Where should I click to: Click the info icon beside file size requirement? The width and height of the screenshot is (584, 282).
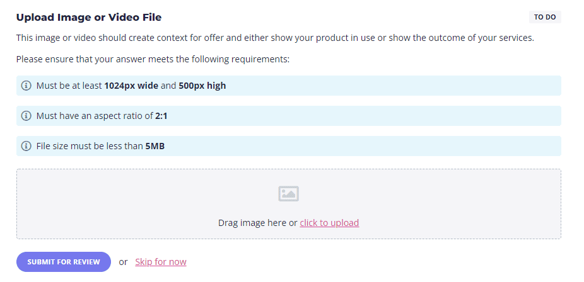pyautogui.click(x=26, y=146)
